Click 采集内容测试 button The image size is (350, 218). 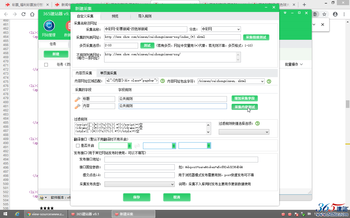tap(244, 107)
